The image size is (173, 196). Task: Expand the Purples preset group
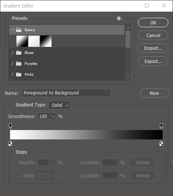[x=12, y=63]
